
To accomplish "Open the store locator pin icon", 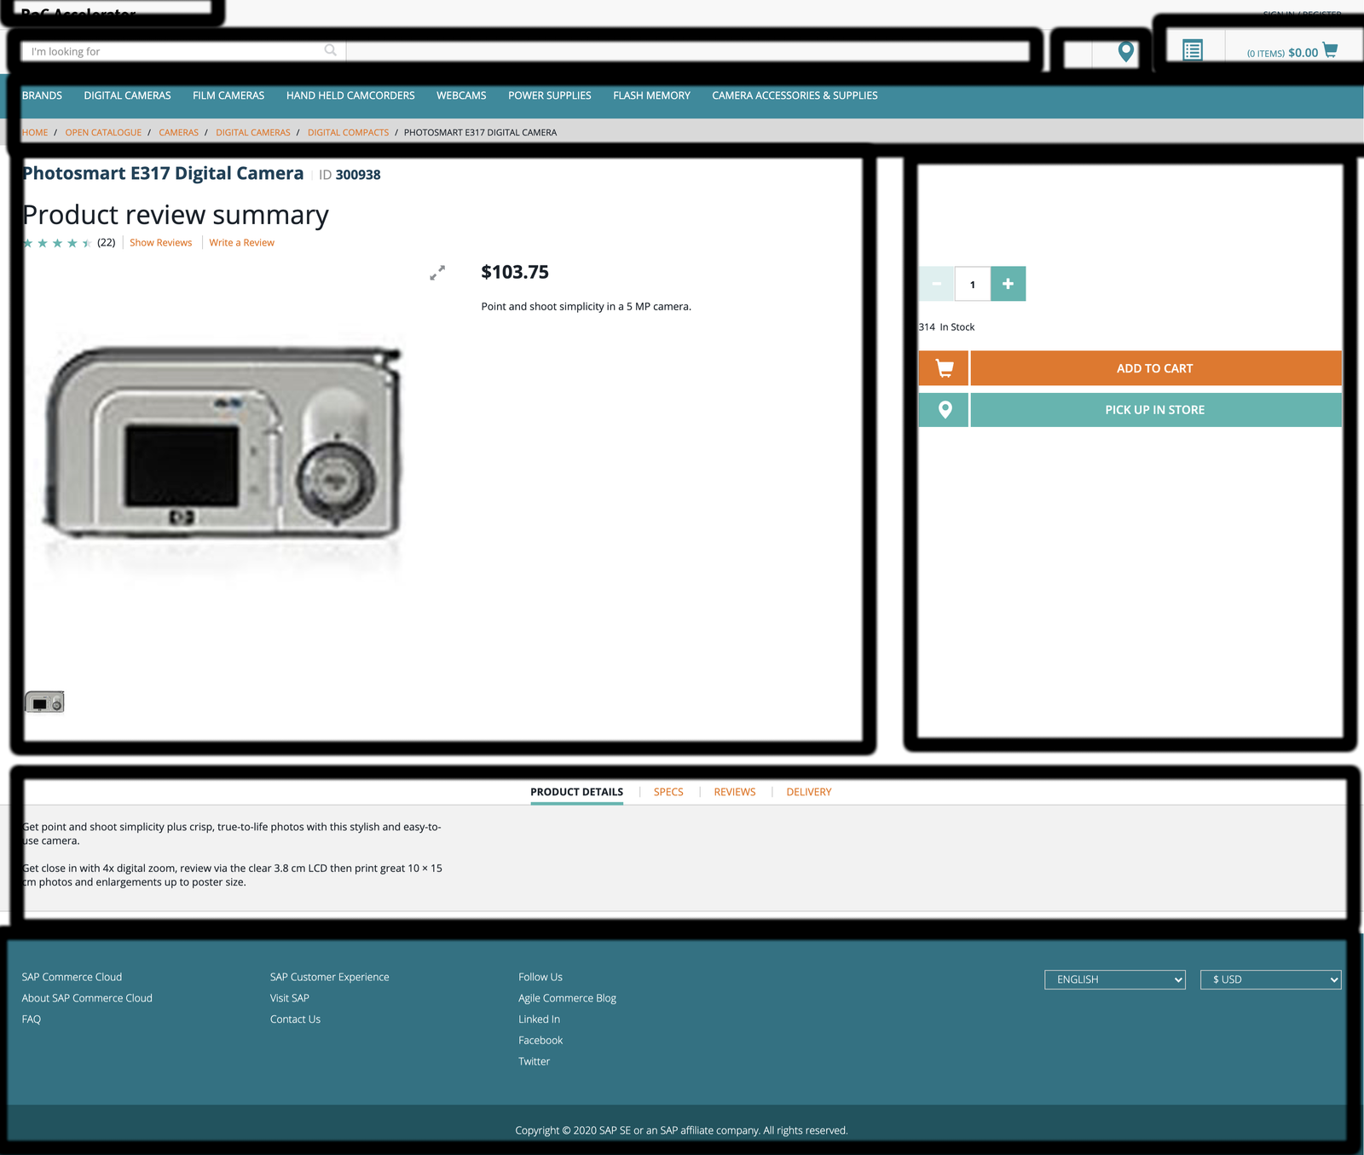I will [x=1126, y=52].
